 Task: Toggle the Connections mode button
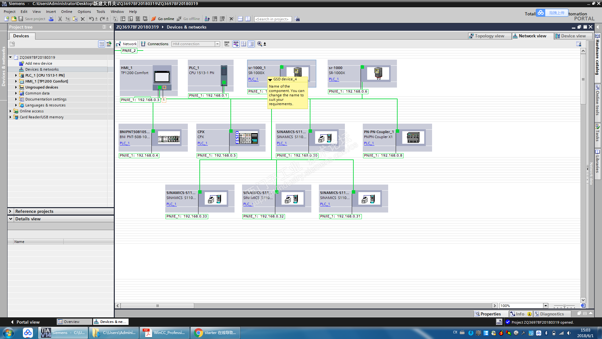155,44
